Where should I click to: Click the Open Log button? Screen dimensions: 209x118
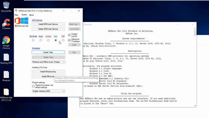click(74, 24)
